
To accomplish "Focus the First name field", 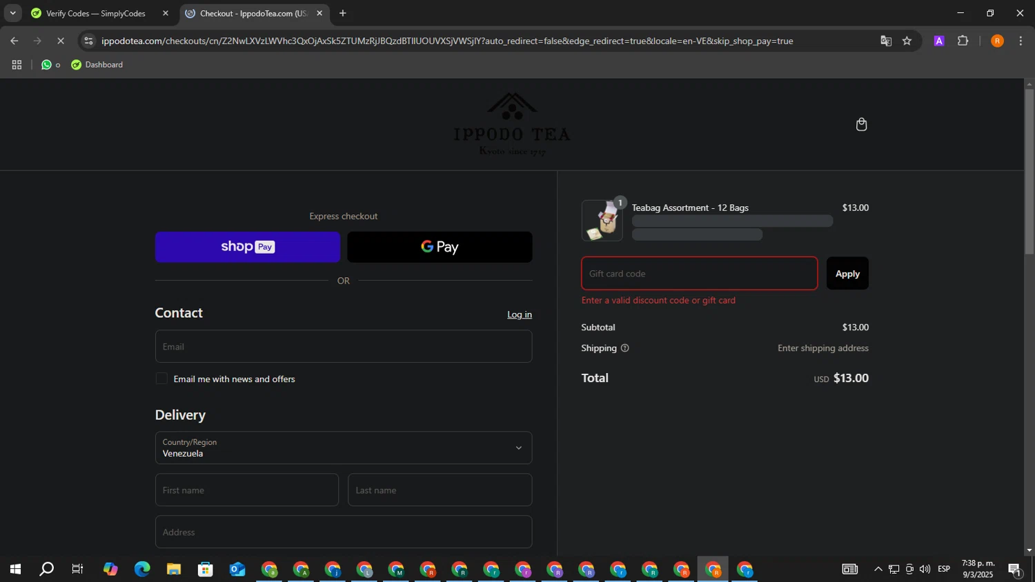I will tap(247, 490).
